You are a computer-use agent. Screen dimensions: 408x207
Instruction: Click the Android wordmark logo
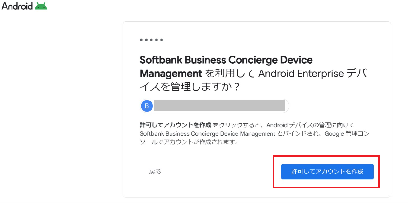click(x=17, y=6)
